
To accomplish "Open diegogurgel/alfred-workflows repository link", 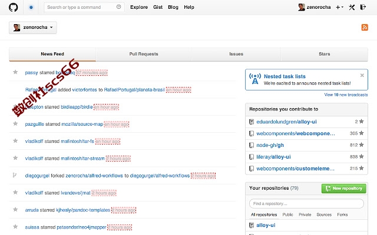I will click(160, 176).
